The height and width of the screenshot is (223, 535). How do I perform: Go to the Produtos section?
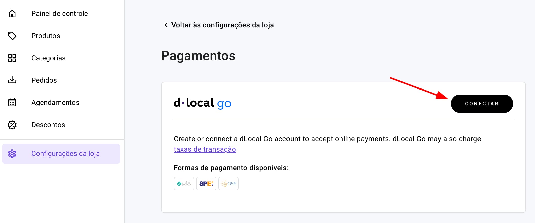46,36
